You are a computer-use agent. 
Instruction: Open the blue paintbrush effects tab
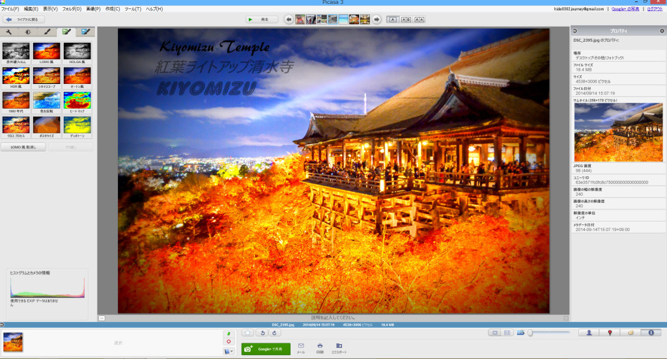(85, 32)
